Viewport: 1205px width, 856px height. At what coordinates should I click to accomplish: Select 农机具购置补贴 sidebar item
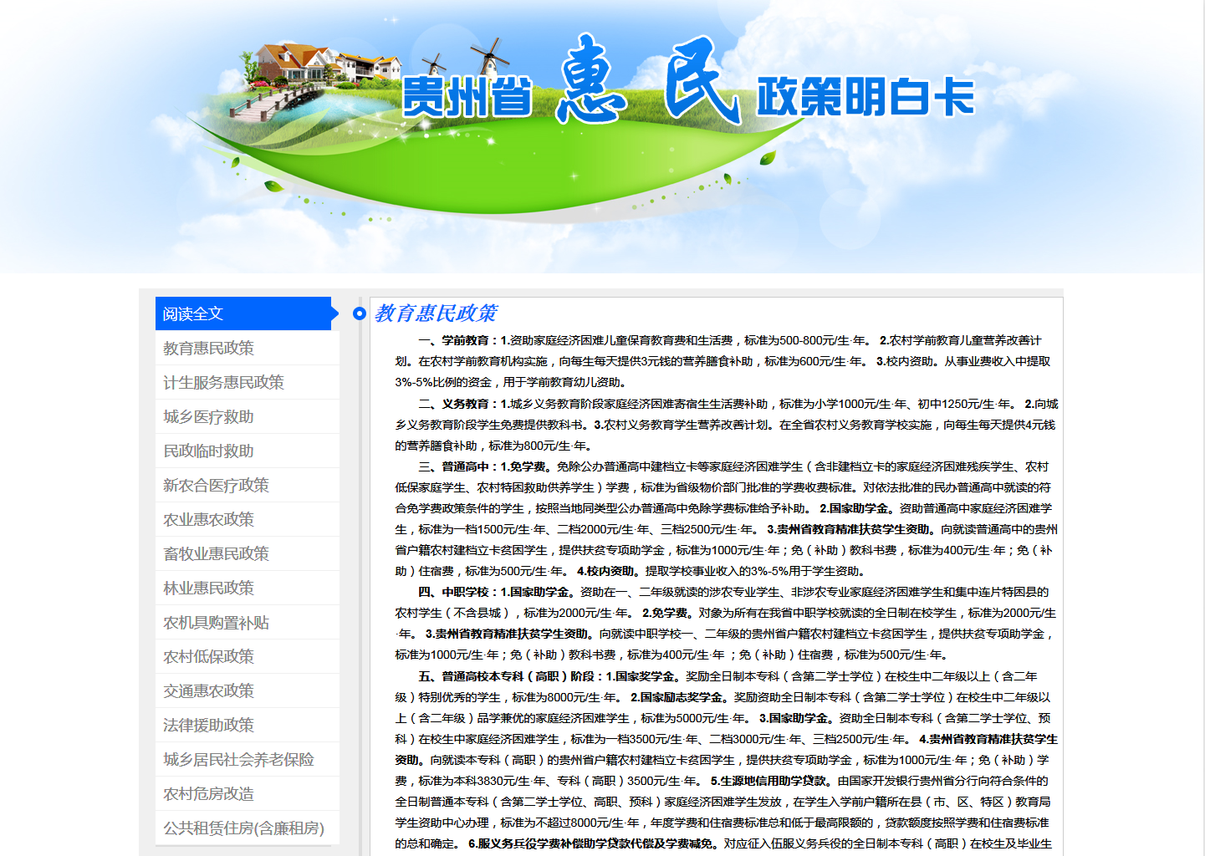216,623
